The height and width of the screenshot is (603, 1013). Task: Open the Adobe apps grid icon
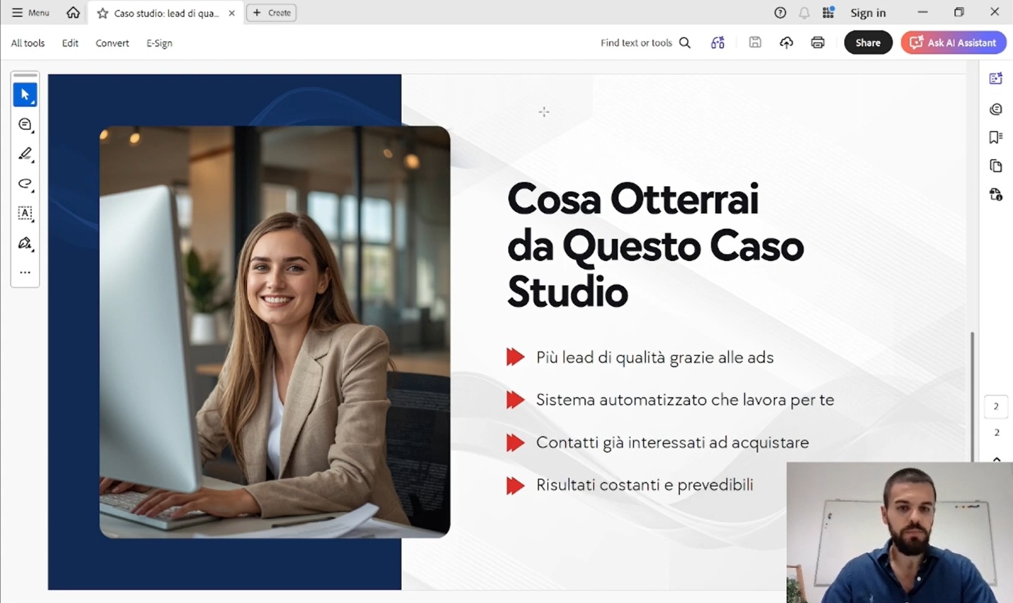click(828, 13)
